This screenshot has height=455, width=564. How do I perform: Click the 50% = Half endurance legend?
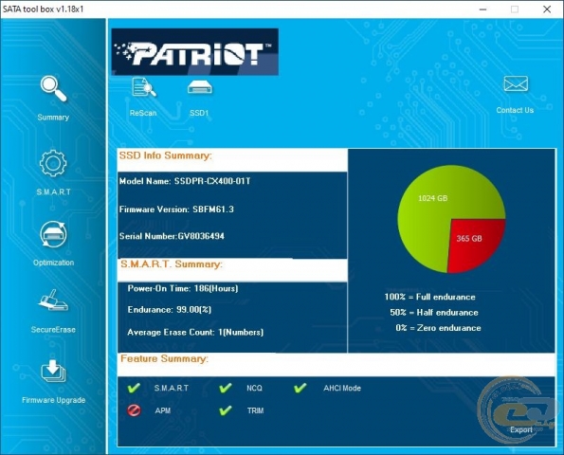[434, 312]
